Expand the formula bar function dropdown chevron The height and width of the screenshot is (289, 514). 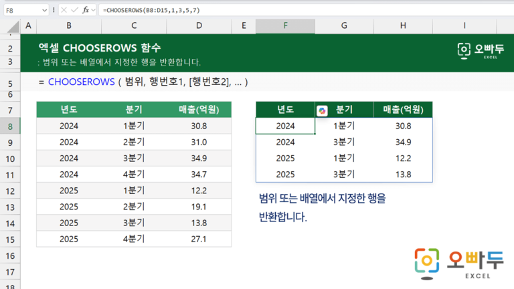click(94, 11)
